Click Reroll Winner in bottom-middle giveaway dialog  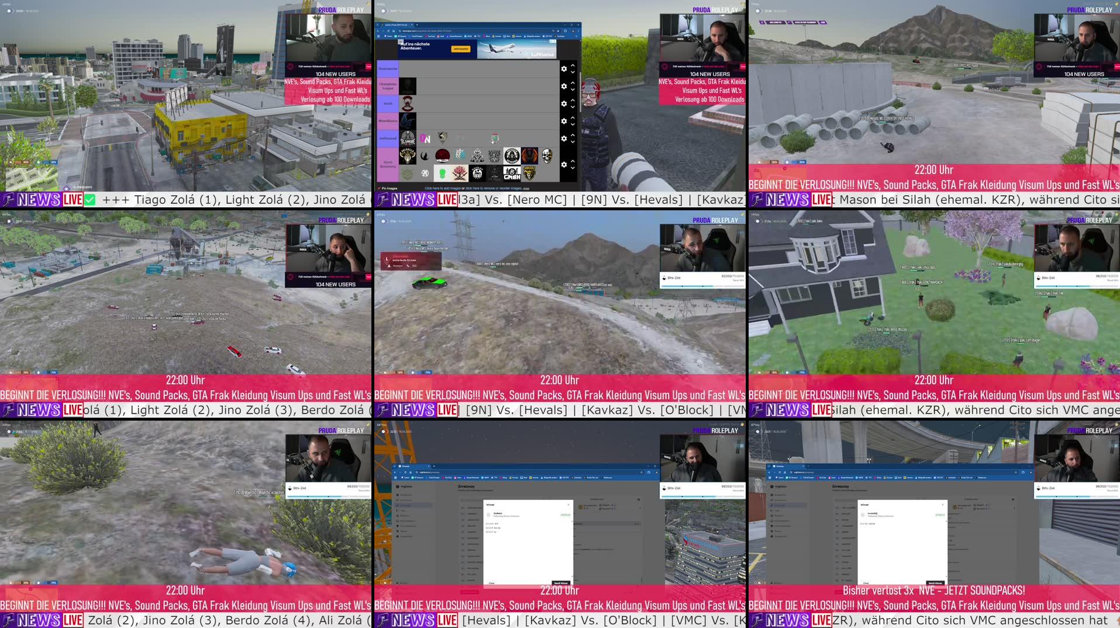pos(560,583)
